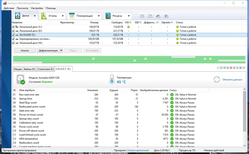The width and height of the screenshot is (249, 154).
Task: Switch to the Статистика (F:) tab
Action: (45, 69)
